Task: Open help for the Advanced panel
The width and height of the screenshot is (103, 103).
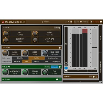Action: tap(60, 48)
